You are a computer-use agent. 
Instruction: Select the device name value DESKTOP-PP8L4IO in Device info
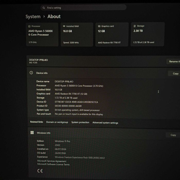pyautogui.click(x=64, y=82)
